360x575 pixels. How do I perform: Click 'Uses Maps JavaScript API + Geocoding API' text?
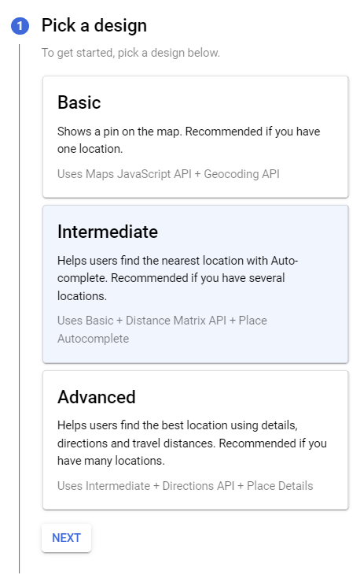point(168,174)
